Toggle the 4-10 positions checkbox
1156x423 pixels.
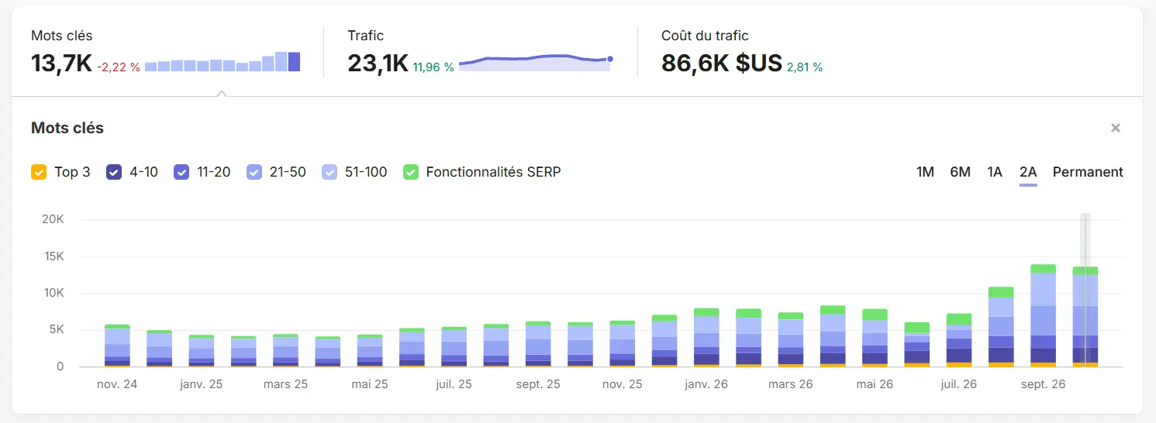click(x=114, y=172)
